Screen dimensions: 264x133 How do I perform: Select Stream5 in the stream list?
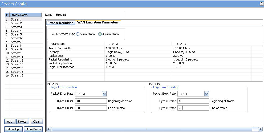(x=23, y=34)
